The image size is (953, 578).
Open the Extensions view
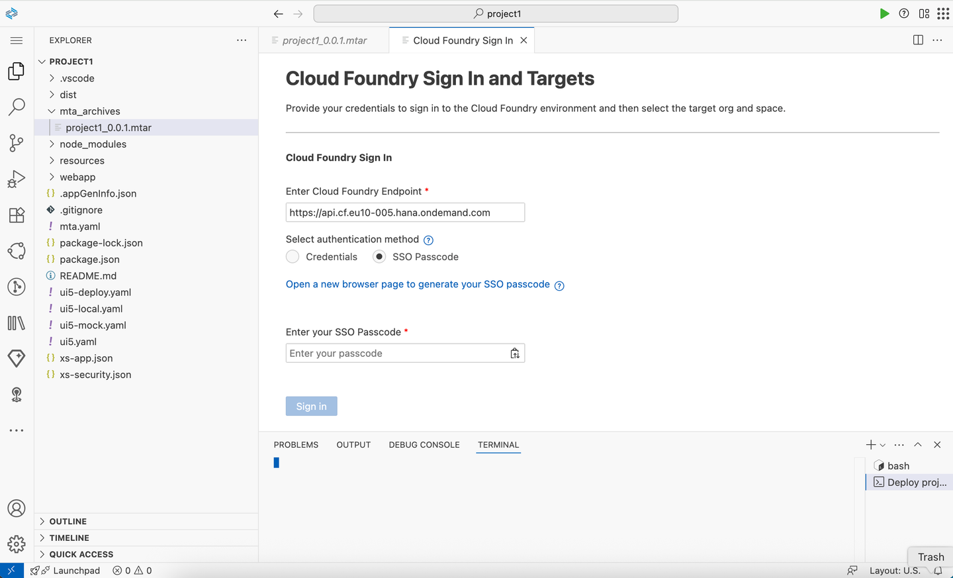coord(17,215)
